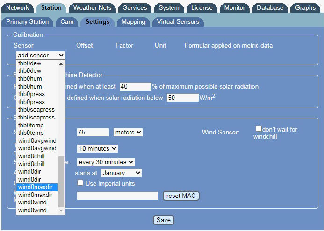The image size is (324, 231).
Task: Enable don't wait for windchill checkbox
Action: tap(259, 128)
